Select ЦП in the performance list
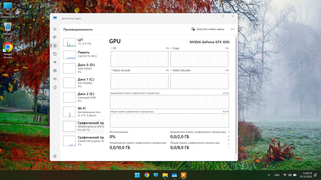This screenshot has width=321, height=180. [82, 42]
